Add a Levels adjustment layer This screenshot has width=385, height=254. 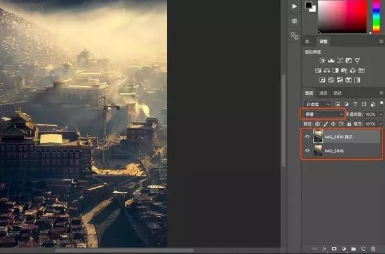pyautogui.click(x=331, y=61)
